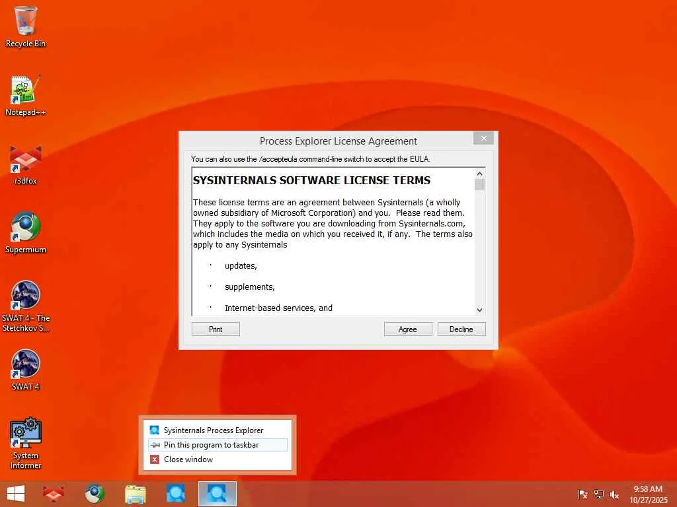The width and height of the screenshot is (677, 507).
Task: Click the SYSINTERNALS SOFTWARE LICENSE TERMS heading
Action: 312,180
